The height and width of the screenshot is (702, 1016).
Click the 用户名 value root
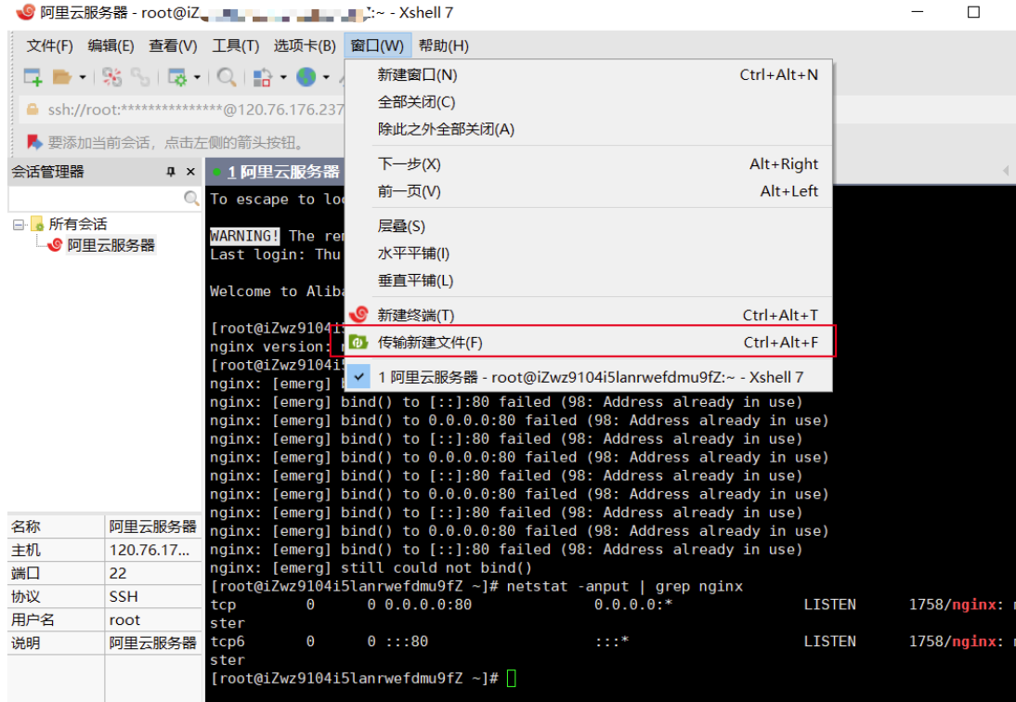click(x=124, y=619)
